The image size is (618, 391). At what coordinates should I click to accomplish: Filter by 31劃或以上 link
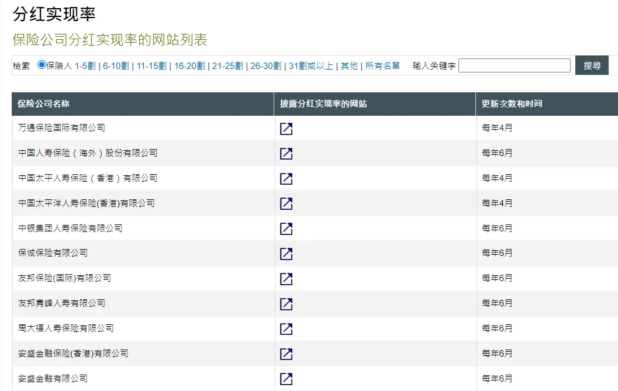[311, 66]
